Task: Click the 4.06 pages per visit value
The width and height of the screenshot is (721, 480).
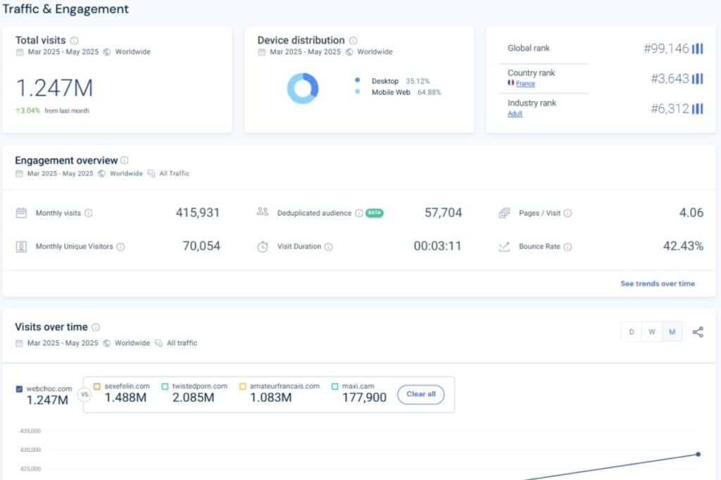Action: [x=691, y=213]
